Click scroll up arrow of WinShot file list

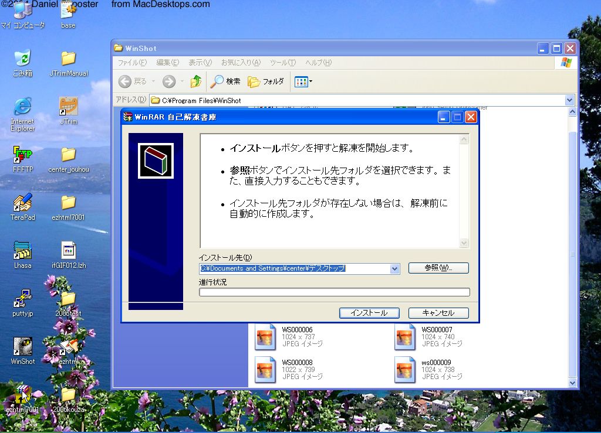pos(572,112)
